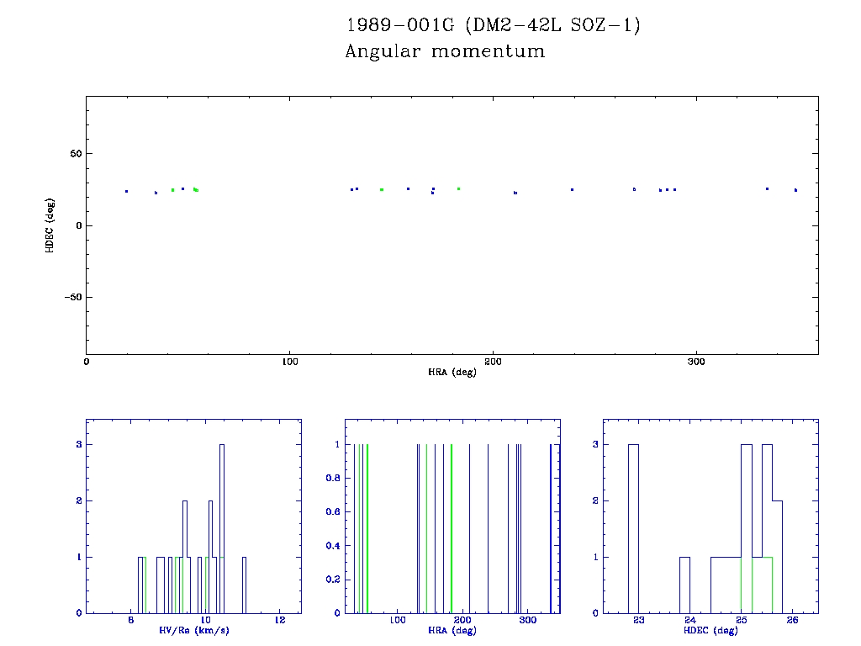Image resolution: width=861 pixels, height=646 pixels.
Task: Click the plot title "1989-001G (DM2-42L SOZ-1)"
Action: [x=493, y=26]
